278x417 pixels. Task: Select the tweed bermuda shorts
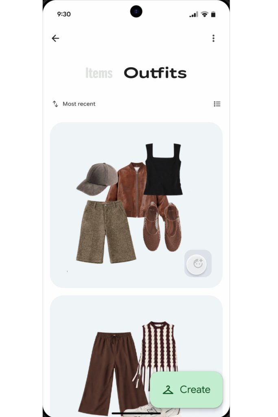pyautogui.click(x=106, y=232)
